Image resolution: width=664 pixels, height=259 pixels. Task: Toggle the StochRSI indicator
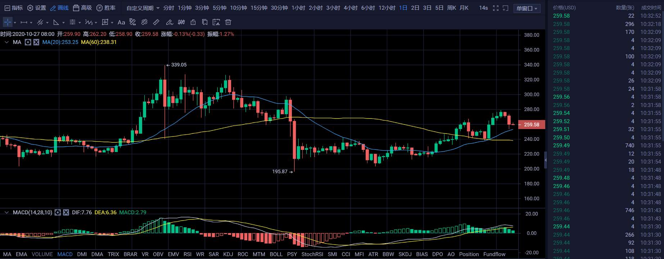pos(312,254)
